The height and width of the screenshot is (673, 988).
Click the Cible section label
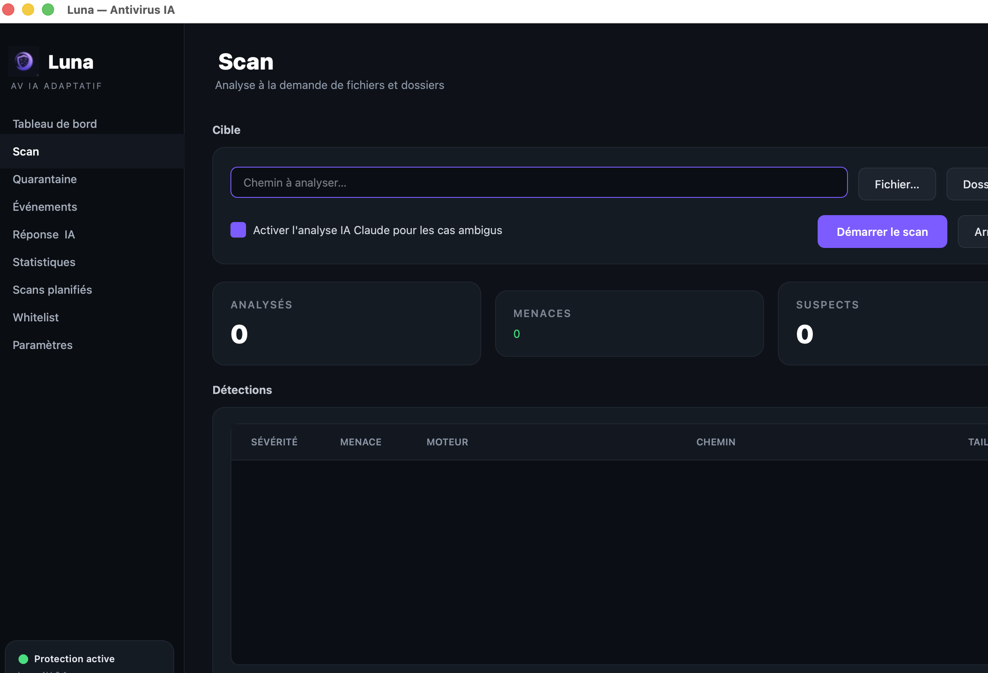click(x=226, y=130)
